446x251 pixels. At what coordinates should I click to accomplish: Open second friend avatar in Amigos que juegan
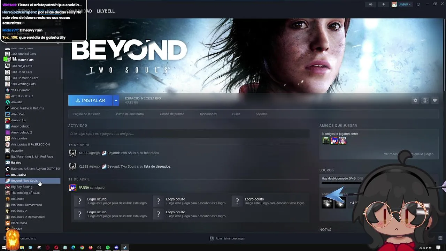[x=334, y=140]
